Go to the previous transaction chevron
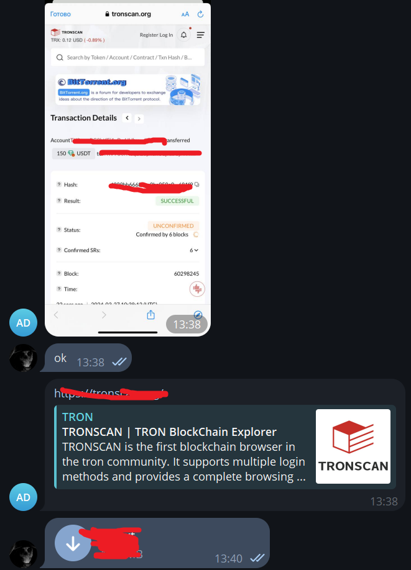The width and height of the screenshot is (411, 570). (127, 118)
